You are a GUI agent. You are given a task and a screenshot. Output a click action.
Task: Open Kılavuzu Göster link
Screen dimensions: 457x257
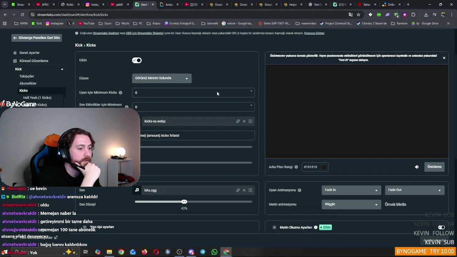click(x=314, y=33)
